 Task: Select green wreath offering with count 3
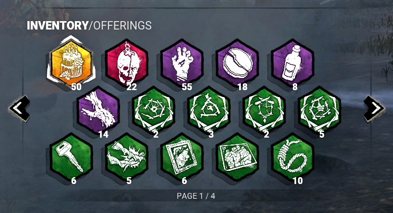(209, 110)
